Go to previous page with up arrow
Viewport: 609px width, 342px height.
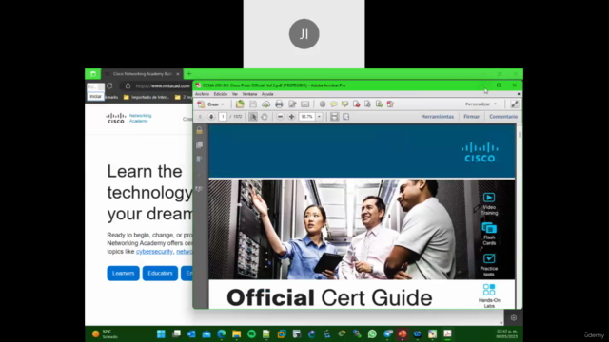pos(200,117)
